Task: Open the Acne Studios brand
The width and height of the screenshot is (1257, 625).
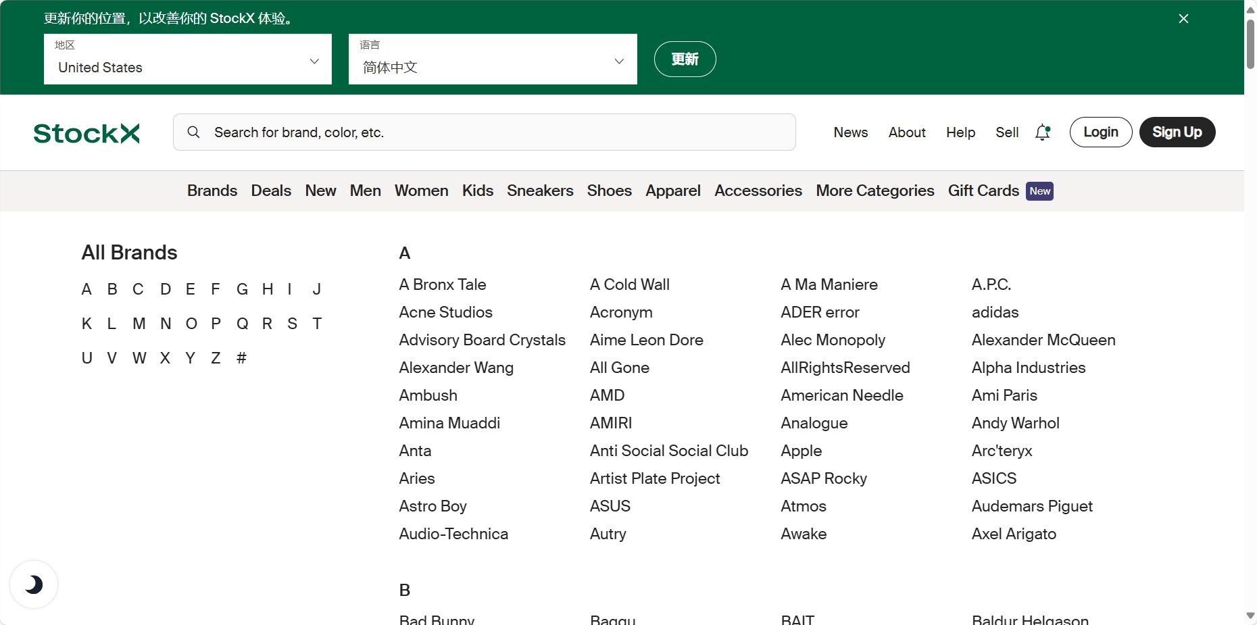Action: (446, 313)
